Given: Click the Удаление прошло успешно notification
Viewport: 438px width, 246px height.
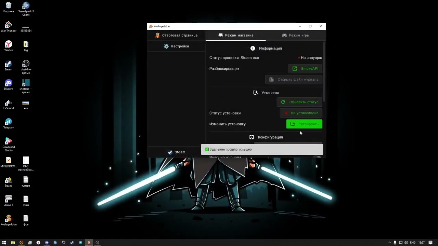Looking at the screenshot, I should click(262, 149).
